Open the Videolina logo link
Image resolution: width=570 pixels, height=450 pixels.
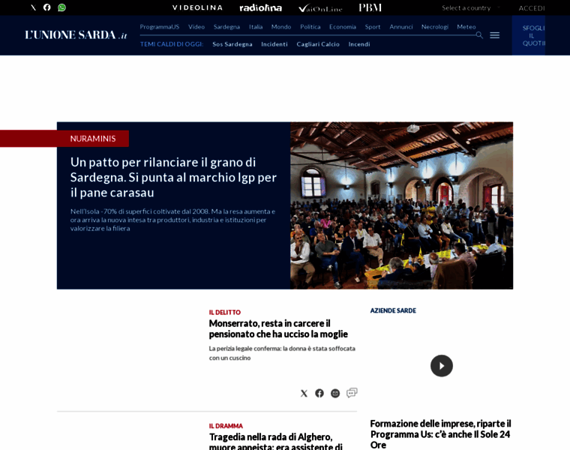click(x=197, y=7)
